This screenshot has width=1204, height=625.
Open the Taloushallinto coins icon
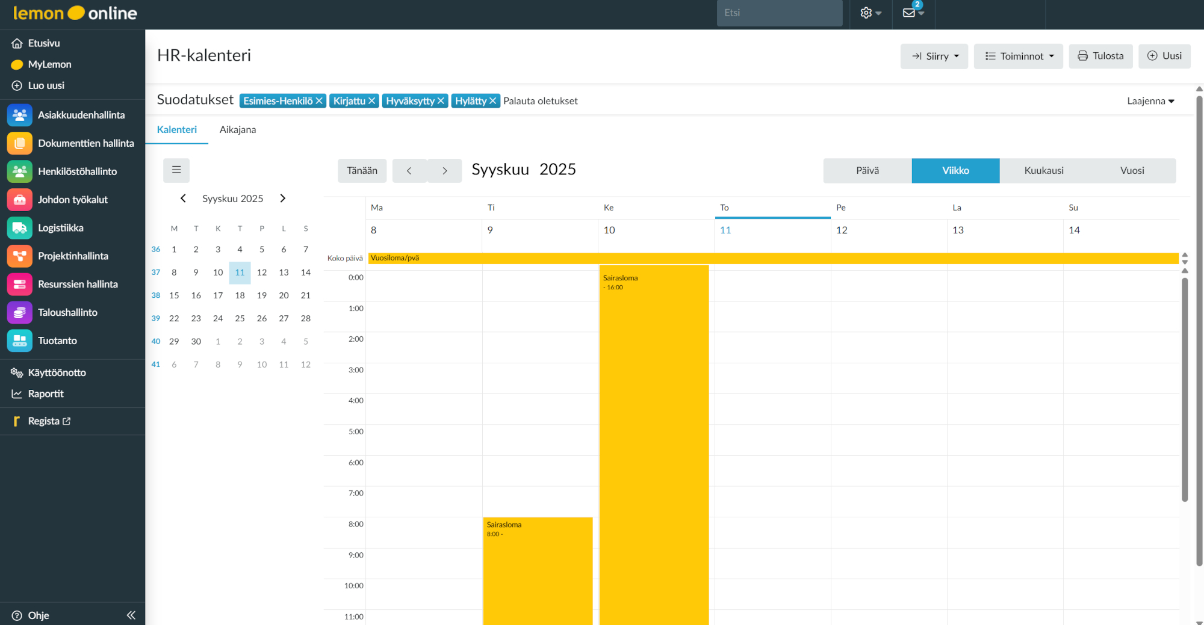point(19,313)
